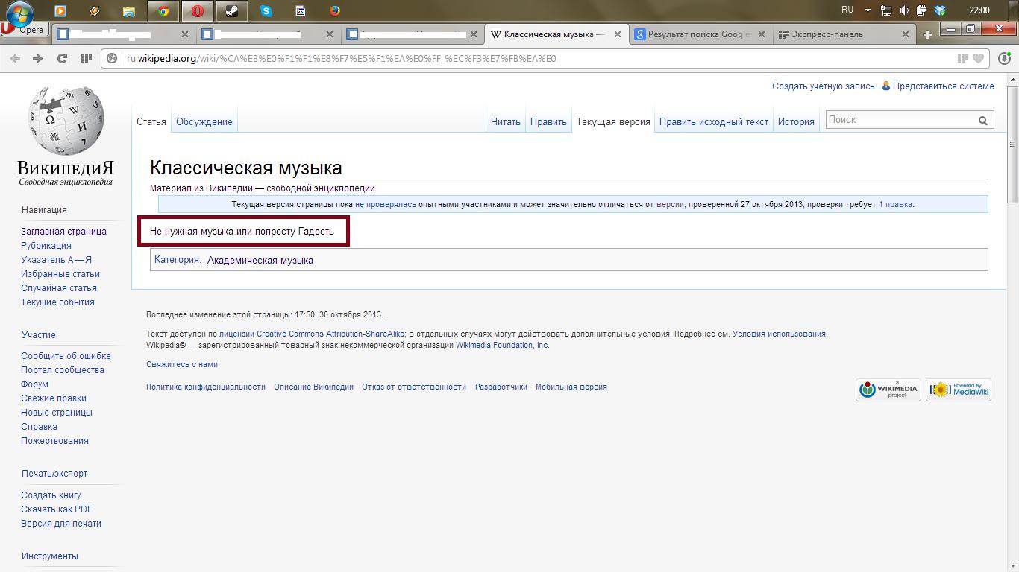
Task: Click the Wikimedia project badge
Action: 888,390
